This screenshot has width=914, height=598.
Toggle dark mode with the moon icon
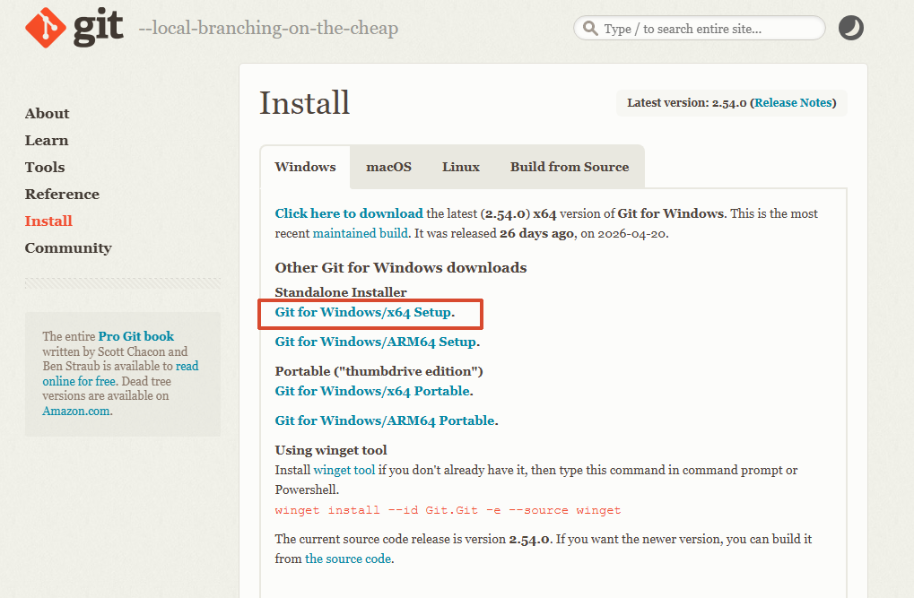point(850,28)
